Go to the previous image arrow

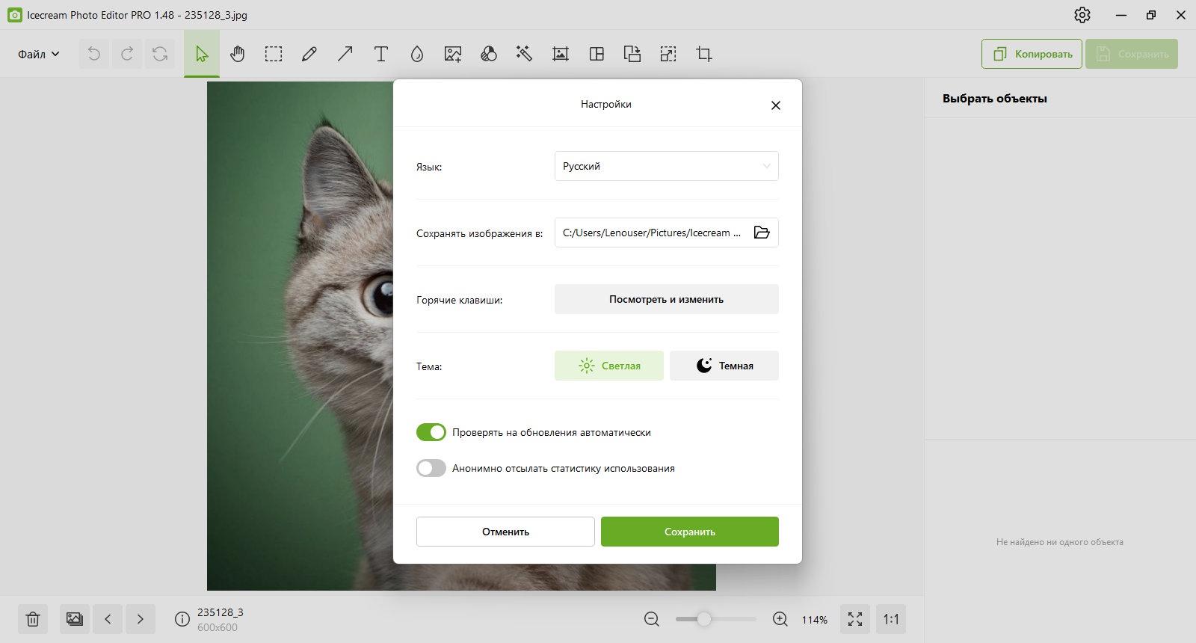point(108,619)
